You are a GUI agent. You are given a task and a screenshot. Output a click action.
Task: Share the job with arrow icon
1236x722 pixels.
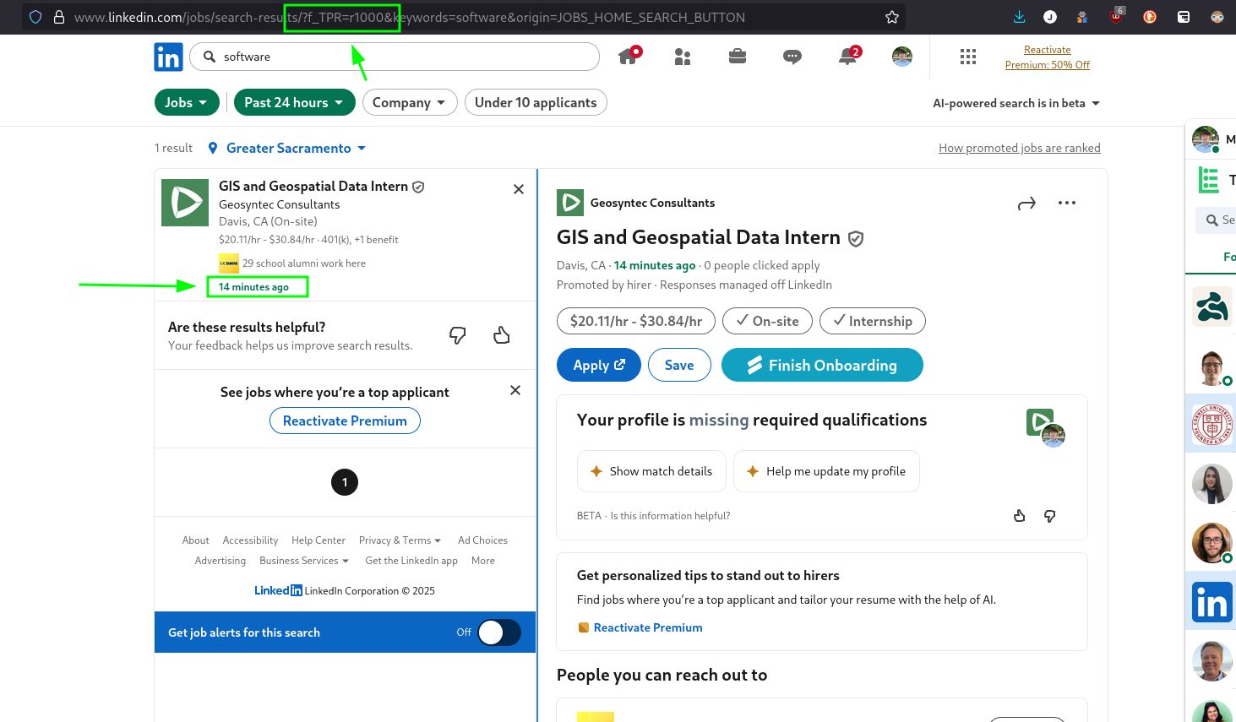point(1026,204)
